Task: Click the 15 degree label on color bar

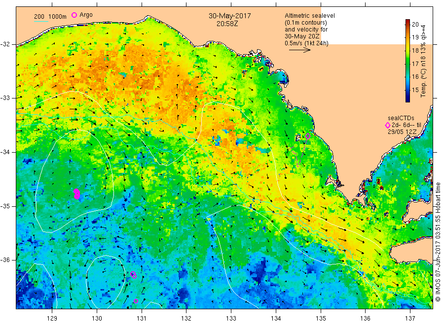Action: [x=415, y=90]
